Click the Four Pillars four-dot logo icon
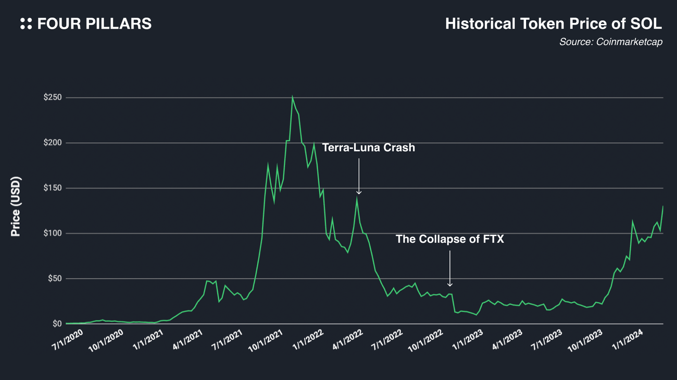This screenshot has width=677, height=380. [26, 24]
